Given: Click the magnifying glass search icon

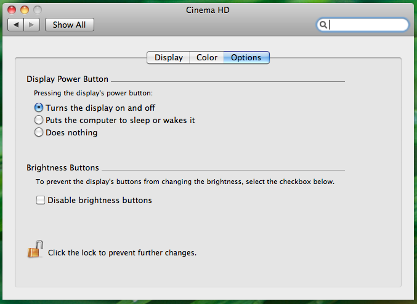Looking at the screenshot, I should point(323,25).
